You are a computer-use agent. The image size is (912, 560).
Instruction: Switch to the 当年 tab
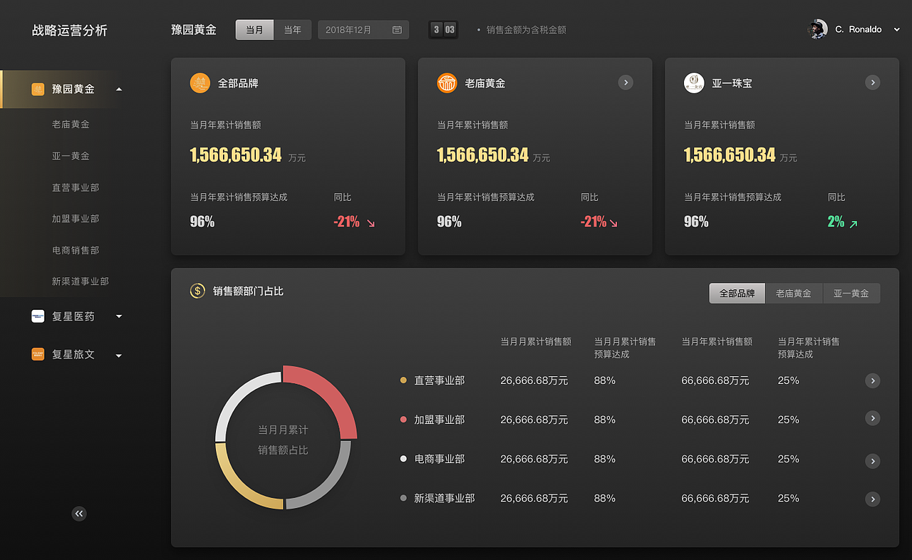[292, 29]
